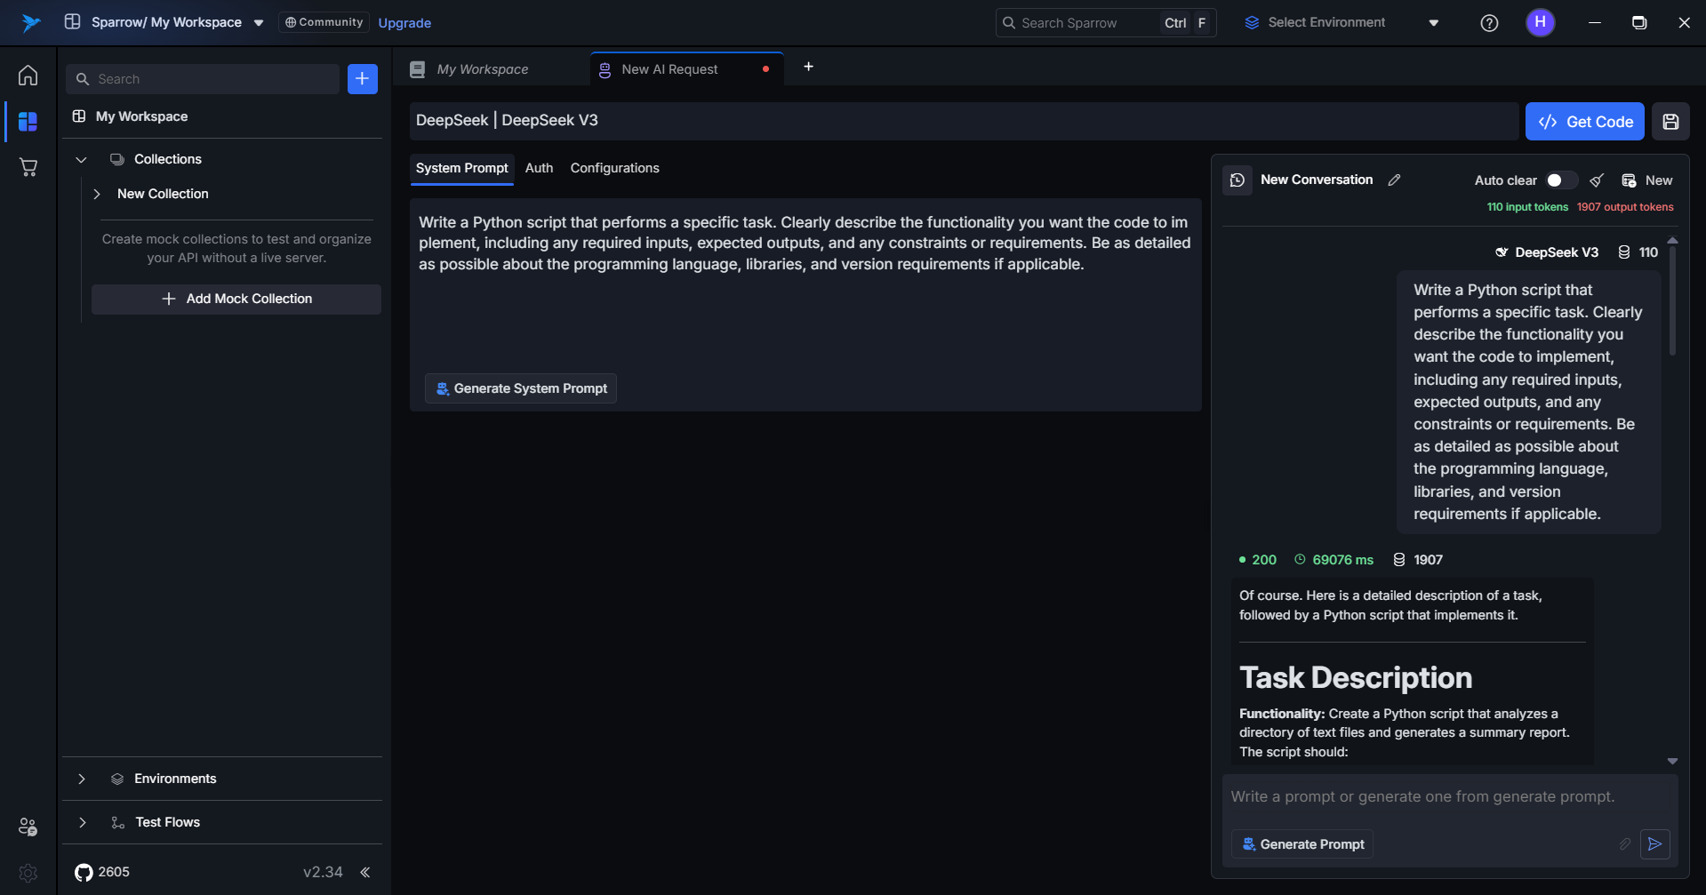
Task: Expand the Environments section
Action: [x=82, y=779]
